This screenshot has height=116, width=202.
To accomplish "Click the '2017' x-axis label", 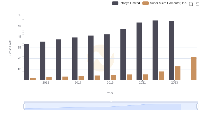I will coord(78,83).
